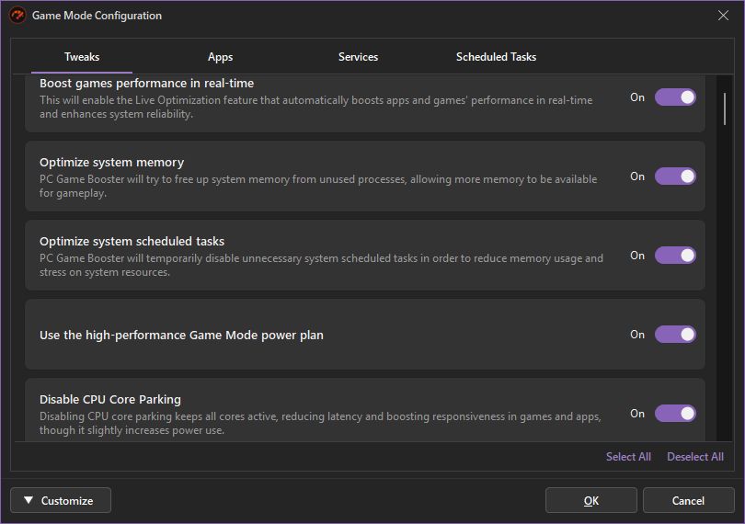Toggle high-performance Game Mode power plan
Screen dimensions: 745x524
(675, 335)
